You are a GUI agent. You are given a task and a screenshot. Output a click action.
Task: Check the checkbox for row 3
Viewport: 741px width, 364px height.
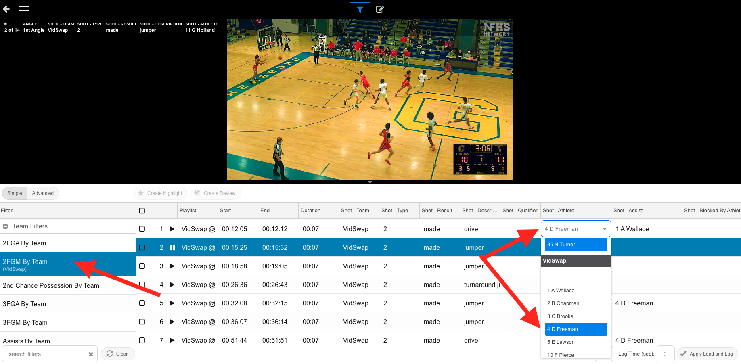(x=142, y=266)
